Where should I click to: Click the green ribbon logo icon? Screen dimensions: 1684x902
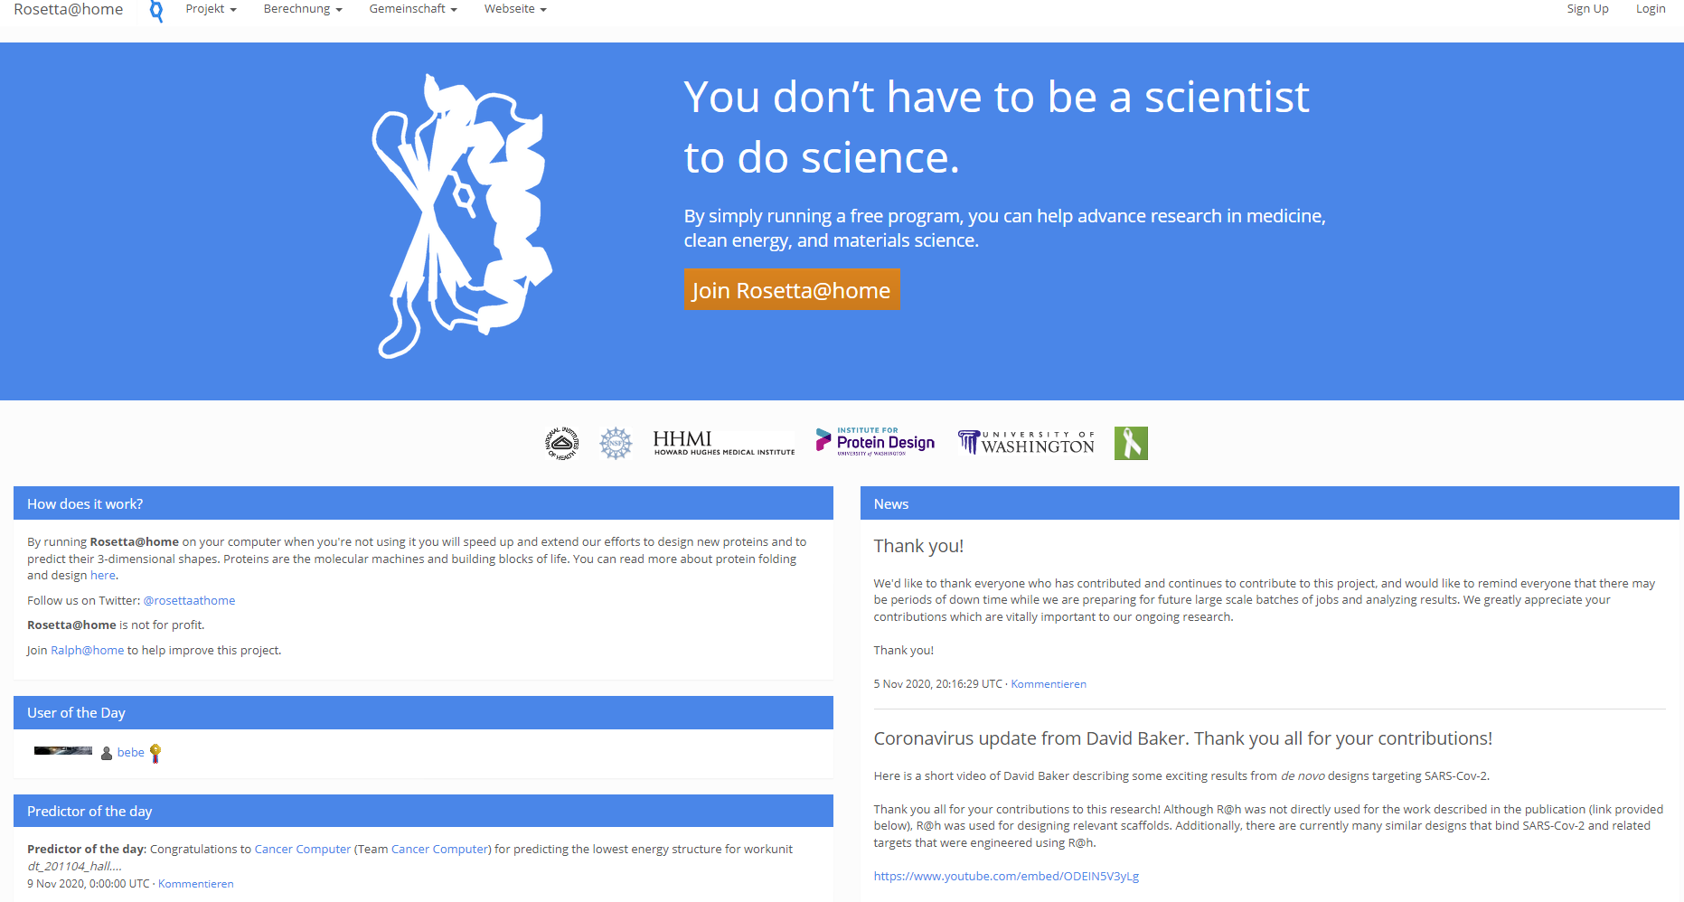click(x=1131, y=443)
